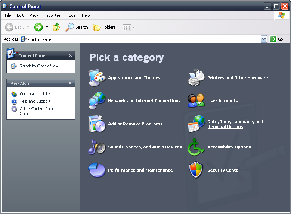
Task: Open Appearance and Themes palette icon
Action: pos(97,78)
